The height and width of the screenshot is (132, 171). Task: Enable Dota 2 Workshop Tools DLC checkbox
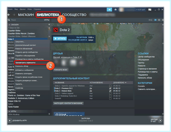[x=110, y=96]
